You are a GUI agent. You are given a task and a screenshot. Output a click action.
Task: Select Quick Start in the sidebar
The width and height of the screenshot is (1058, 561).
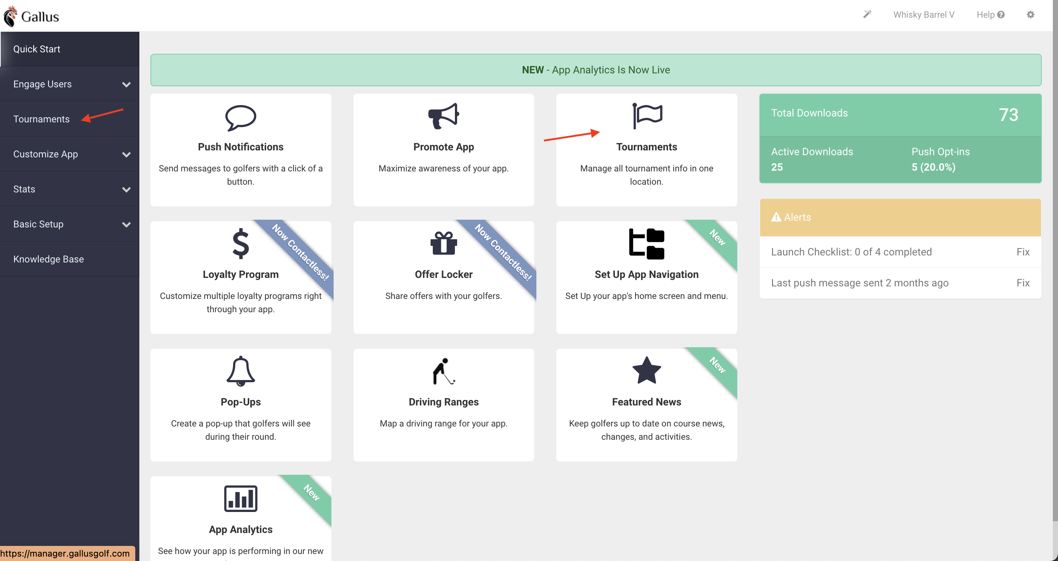(70, 49)
